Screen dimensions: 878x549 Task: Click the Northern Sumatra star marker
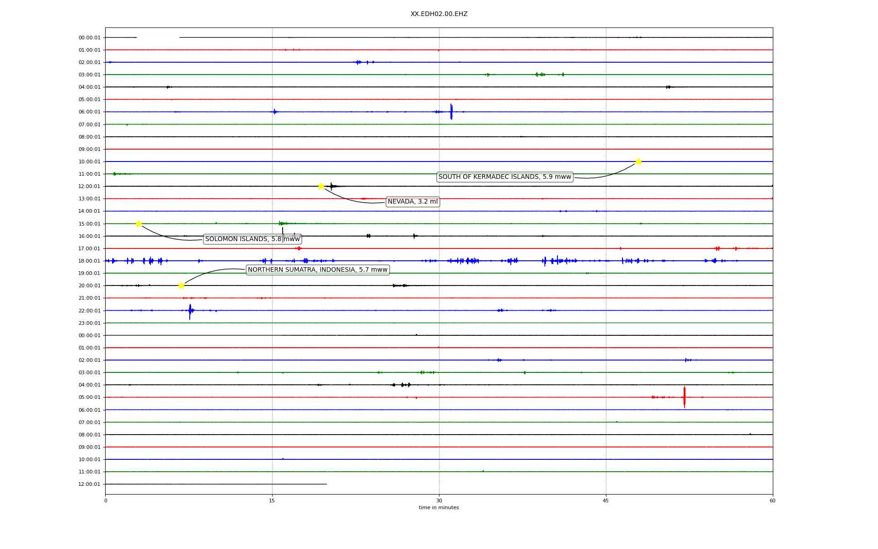click(181, 285)
